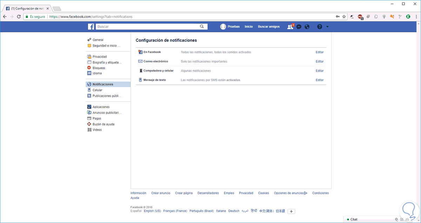The image size is (421, 223).
Task: Click the Computadora y celular phone icon
Action: click(x=140, y=71)
